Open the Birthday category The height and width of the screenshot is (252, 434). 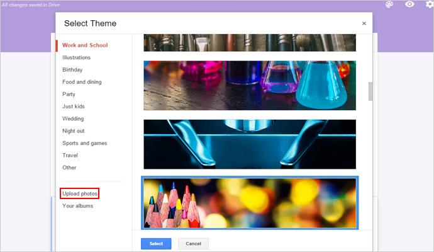[x=72, y=69]
